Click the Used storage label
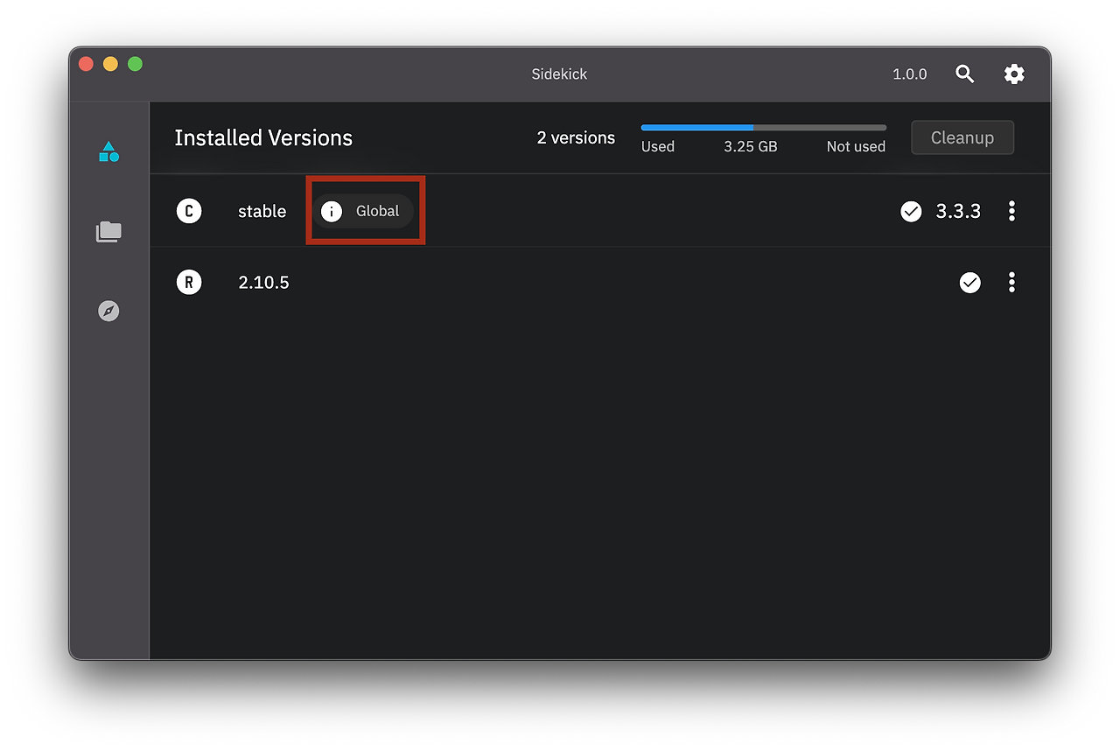 point(658,147)
